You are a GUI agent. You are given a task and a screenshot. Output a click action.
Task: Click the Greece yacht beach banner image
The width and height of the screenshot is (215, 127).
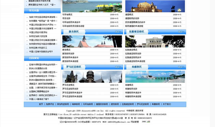point(155,77)
